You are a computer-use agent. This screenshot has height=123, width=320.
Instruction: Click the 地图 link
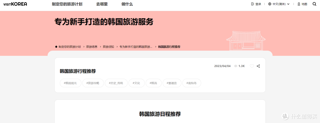click(x=304, y=4)
